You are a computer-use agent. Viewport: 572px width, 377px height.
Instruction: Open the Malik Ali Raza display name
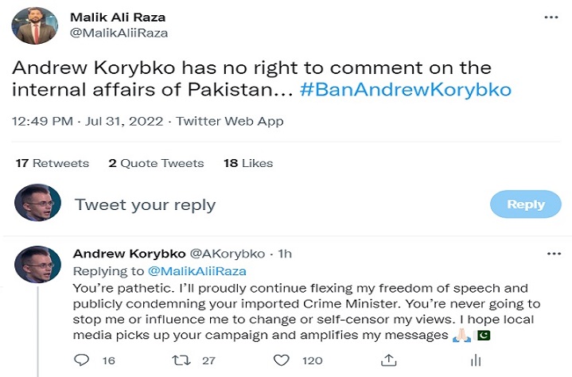point(119,17)
